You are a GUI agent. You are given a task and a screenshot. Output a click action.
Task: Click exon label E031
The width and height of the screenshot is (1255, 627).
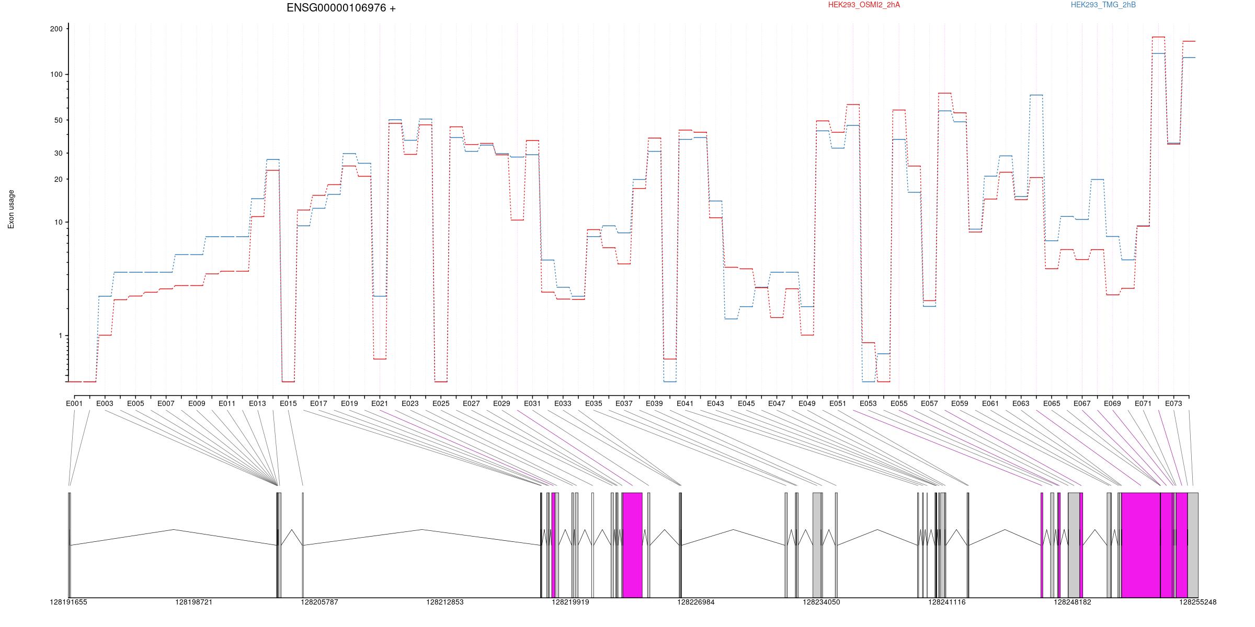click(532, 403)
